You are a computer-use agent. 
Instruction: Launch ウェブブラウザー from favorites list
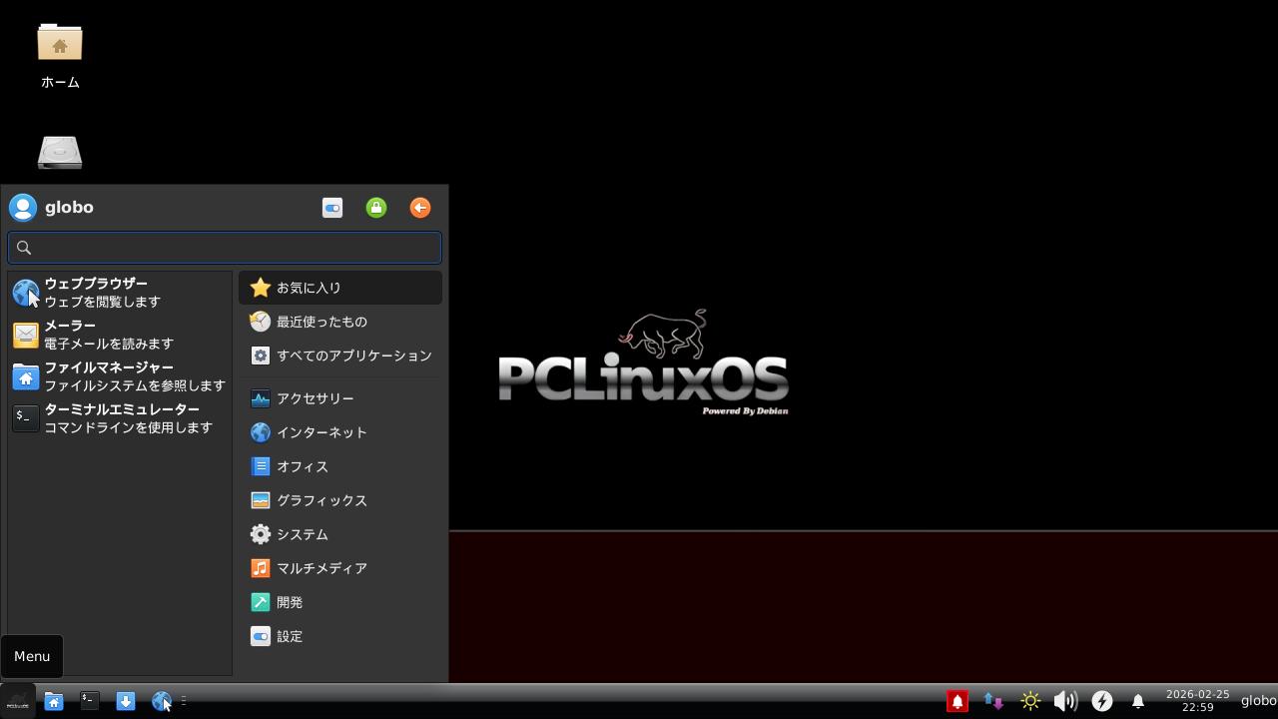click(x=95, y=293)
